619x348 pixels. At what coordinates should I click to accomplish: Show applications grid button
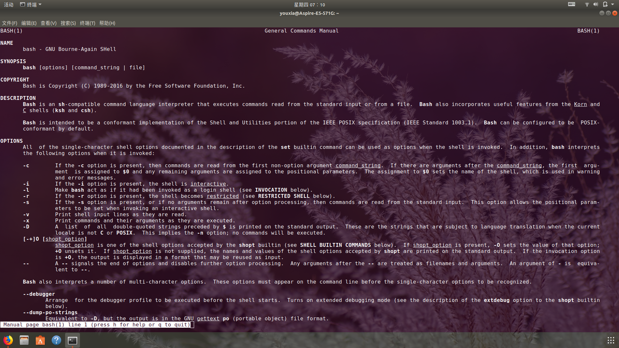(x=611, y=340)
